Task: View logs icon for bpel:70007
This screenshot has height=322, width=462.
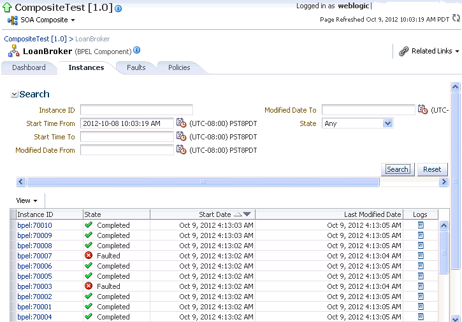Action: [x=421, y=255]
